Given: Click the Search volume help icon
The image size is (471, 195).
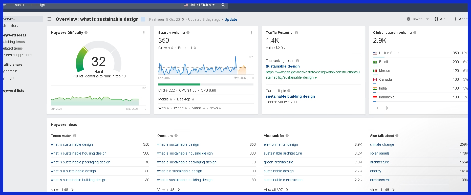Looking at the screenshot, I should [188, 33].
